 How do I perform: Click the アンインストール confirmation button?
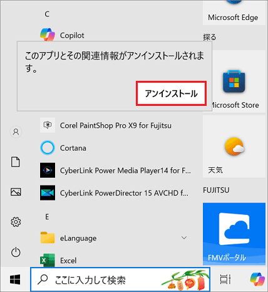pos(171,93)
